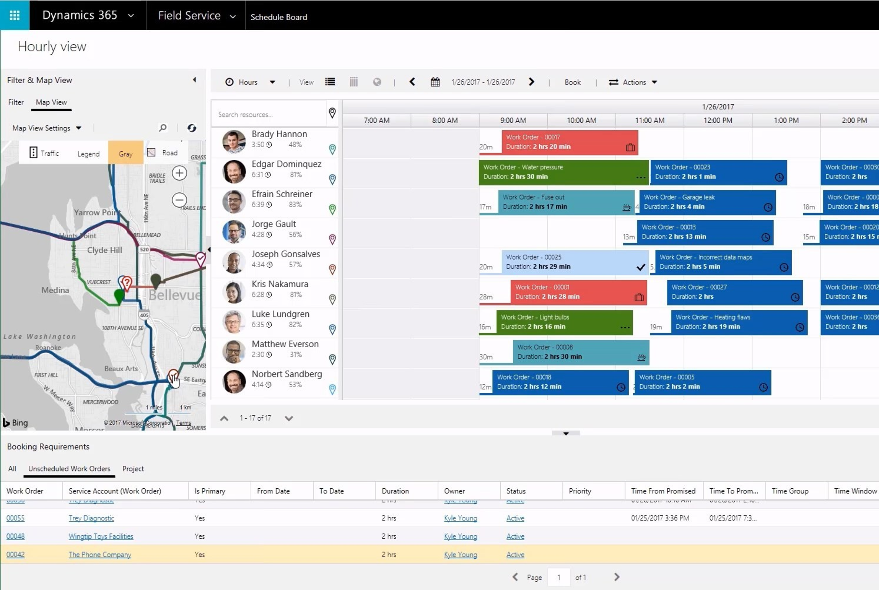Select the Gray map style
This screenshot has height=590, width=879.
(x=125, y=153)
